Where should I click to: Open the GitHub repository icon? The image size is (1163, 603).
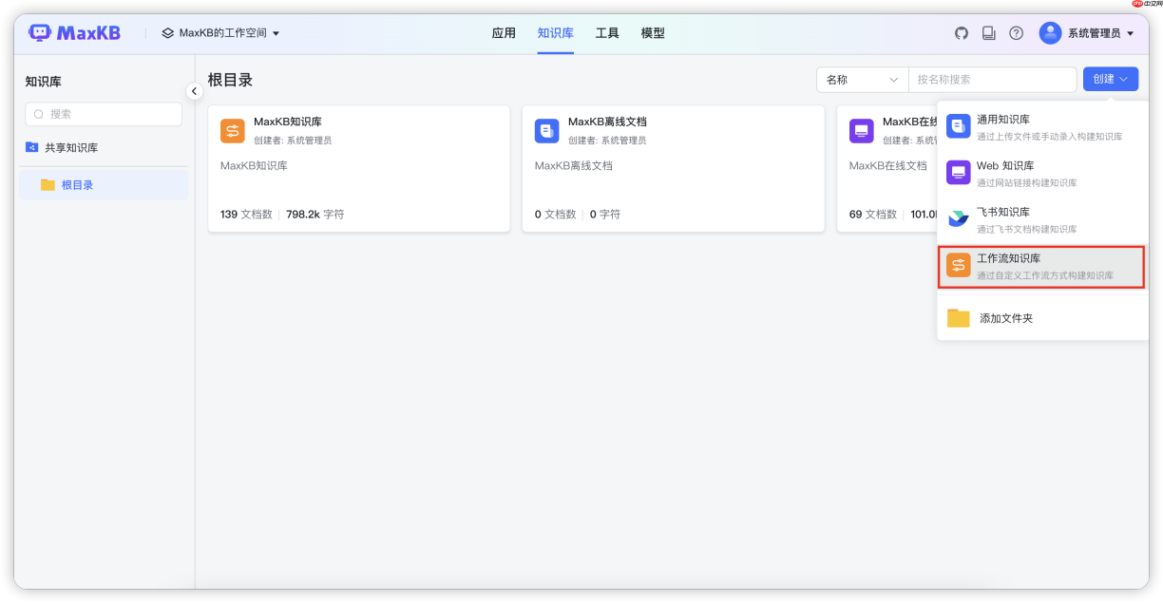[962, 33]
